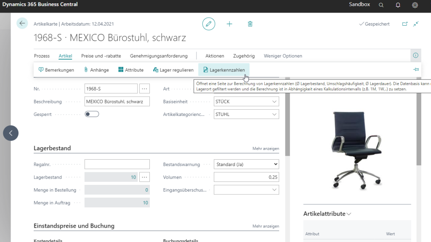The width and height of the screenshot is (431, 242).
Task: Toggle the info FactBox pane icon
Action: [415, 55]
